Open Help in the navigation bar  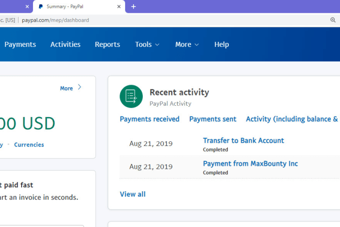point(222,44)
